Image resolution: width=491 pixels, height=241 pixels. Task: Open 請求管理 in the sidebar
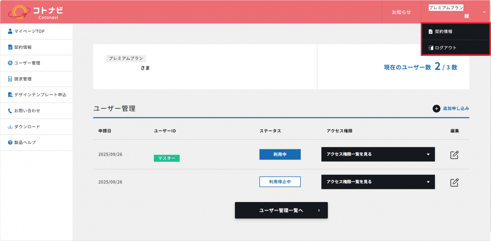(23, 79)
